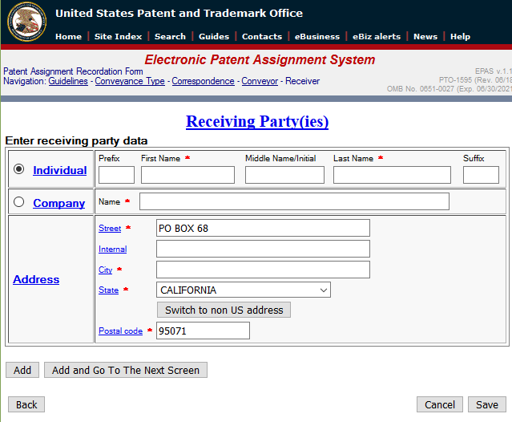Click the State label link

[108, 290]
